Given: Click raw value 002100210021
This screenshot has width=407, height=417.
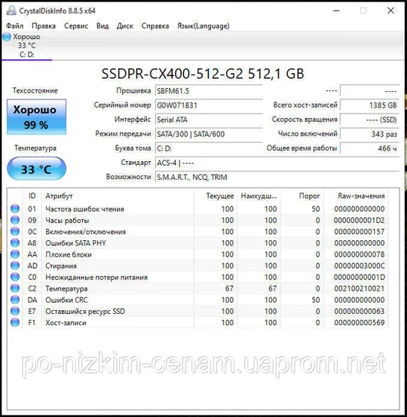Looking at the screenshot, I should (359, 288).
